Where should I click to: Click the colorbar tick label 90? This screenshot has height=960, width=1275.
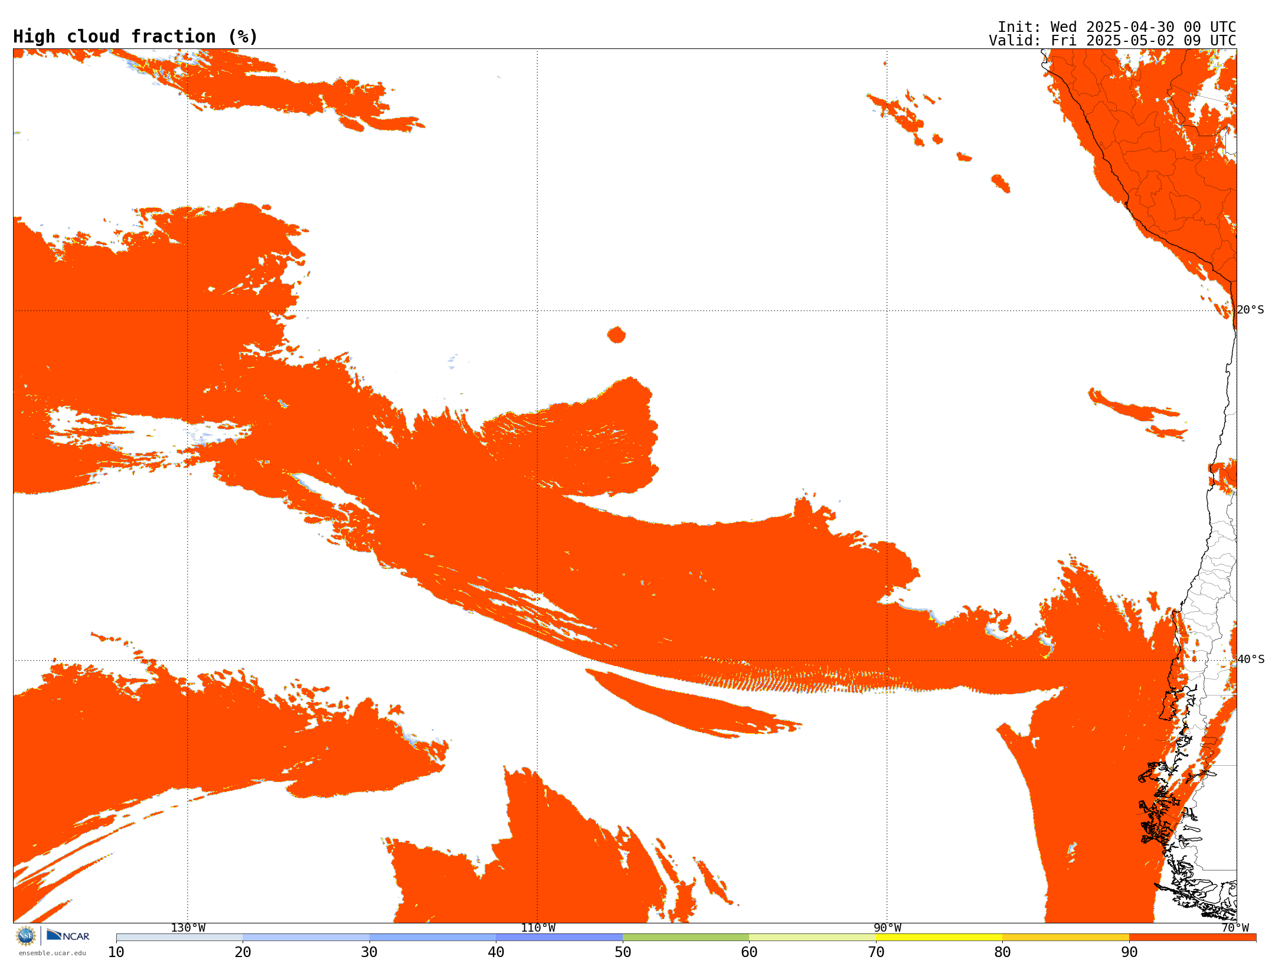click(1129, 952)
